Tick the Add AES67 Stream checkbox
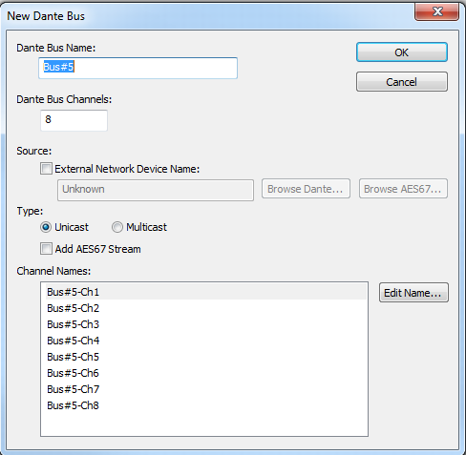 46,249
